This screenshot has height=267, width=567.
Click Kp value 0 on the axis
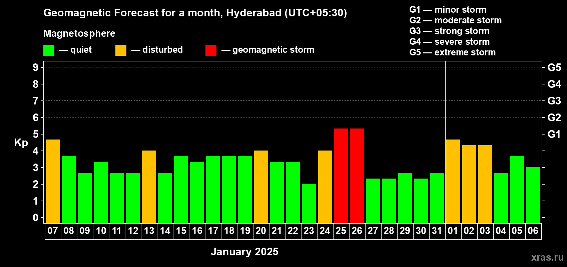click(x=36, y=218)
